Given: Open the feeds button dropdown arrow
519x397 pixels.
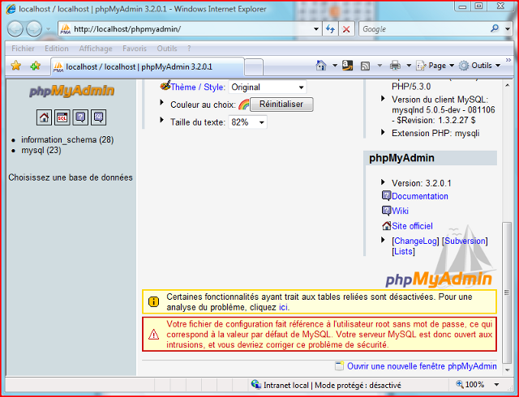Looking at the screenshot, I should 380,66.
